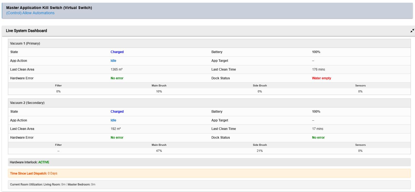The height and width of the screenshot is (192, 415).
Task: Select Vacuum 2 Last Clean Time 17 mins
Action: tap(318, 129)
